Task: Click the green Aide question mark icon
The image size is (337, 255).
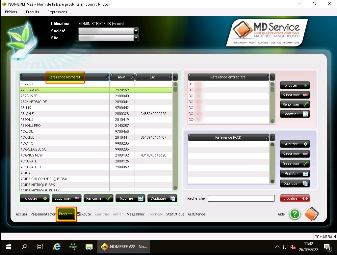Action: pyautogui.click(x=295, y=214)
